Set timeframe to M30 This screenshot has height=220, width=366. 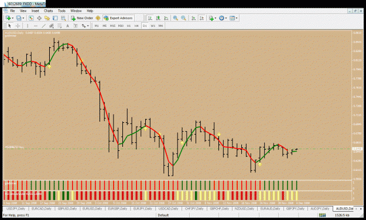click(x=121, y=26)
